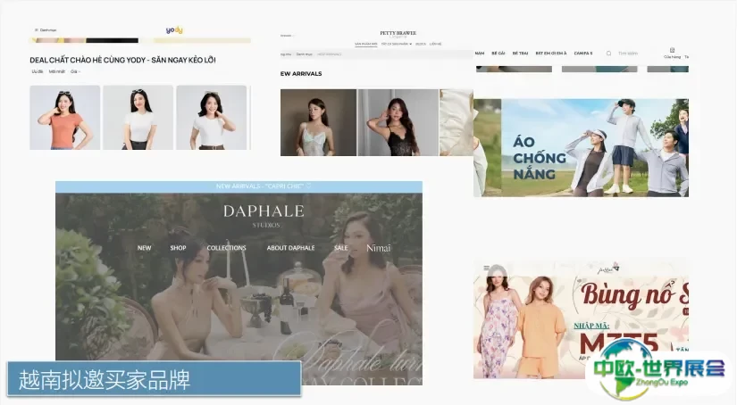Viewport: 737px width, 405px height.
Task: Open the Yody white t-shirt with brown belt
Action: (212, 118)
